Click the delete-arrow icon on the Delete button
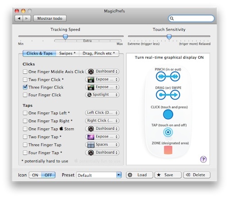229x198 pixels. pyautogui.click(x=188, y=175)
